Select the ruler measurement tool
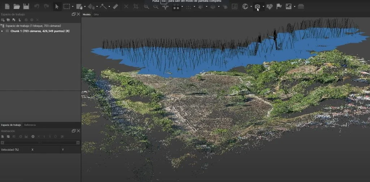Screen dimensions: 370x182 tap(115, 6)
